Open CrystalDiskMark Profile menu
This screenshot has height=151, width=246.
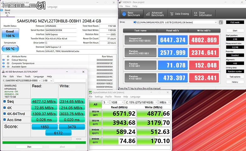(x=108, y=96)
